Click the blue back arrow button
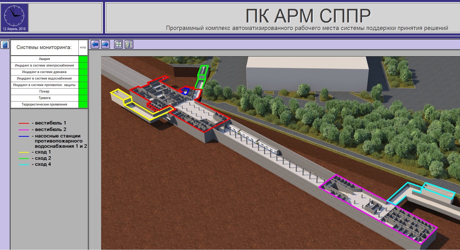Image resolution: width=460 pixels, height=250 pixels. pyautogui.click(x=95, y=44)
